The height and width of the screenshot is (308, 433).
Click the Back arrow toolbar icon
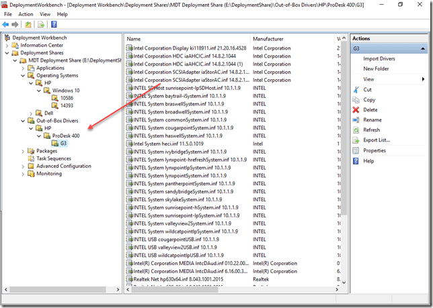click(x=6, y=24)
